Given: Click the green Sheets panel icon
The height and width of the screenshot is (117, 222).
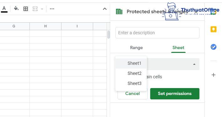Looking at the screenshot, I should (119, 12).
